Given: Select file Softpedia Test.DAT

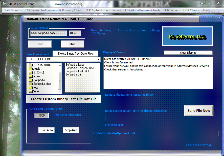Looking at the screenshot, I should [x=77, y=71].
